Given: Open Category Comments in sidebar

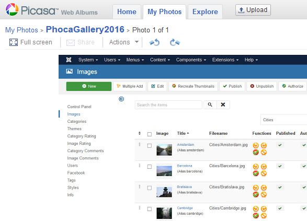Looking at the screenshot, I should click(x=85, y=151).
